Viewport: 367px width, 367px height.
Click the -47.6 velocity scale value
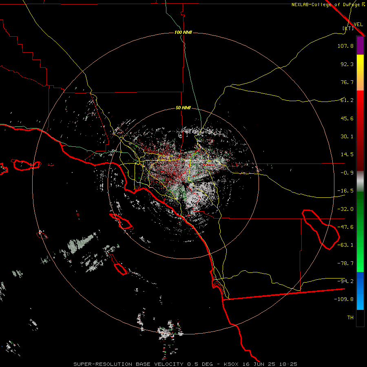pos(345,227)
